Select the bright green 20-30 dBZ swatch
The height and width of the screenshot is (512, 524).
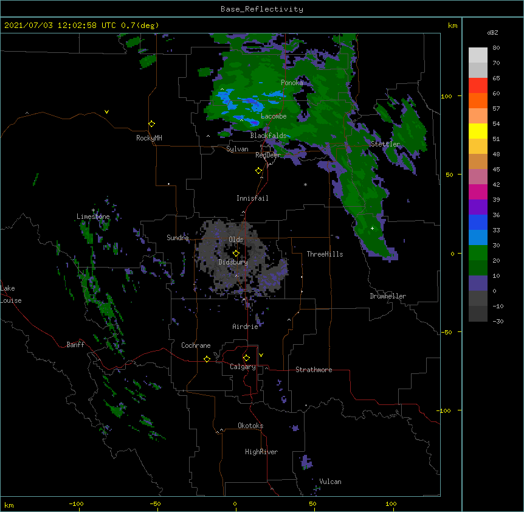[x=478, y=253]
